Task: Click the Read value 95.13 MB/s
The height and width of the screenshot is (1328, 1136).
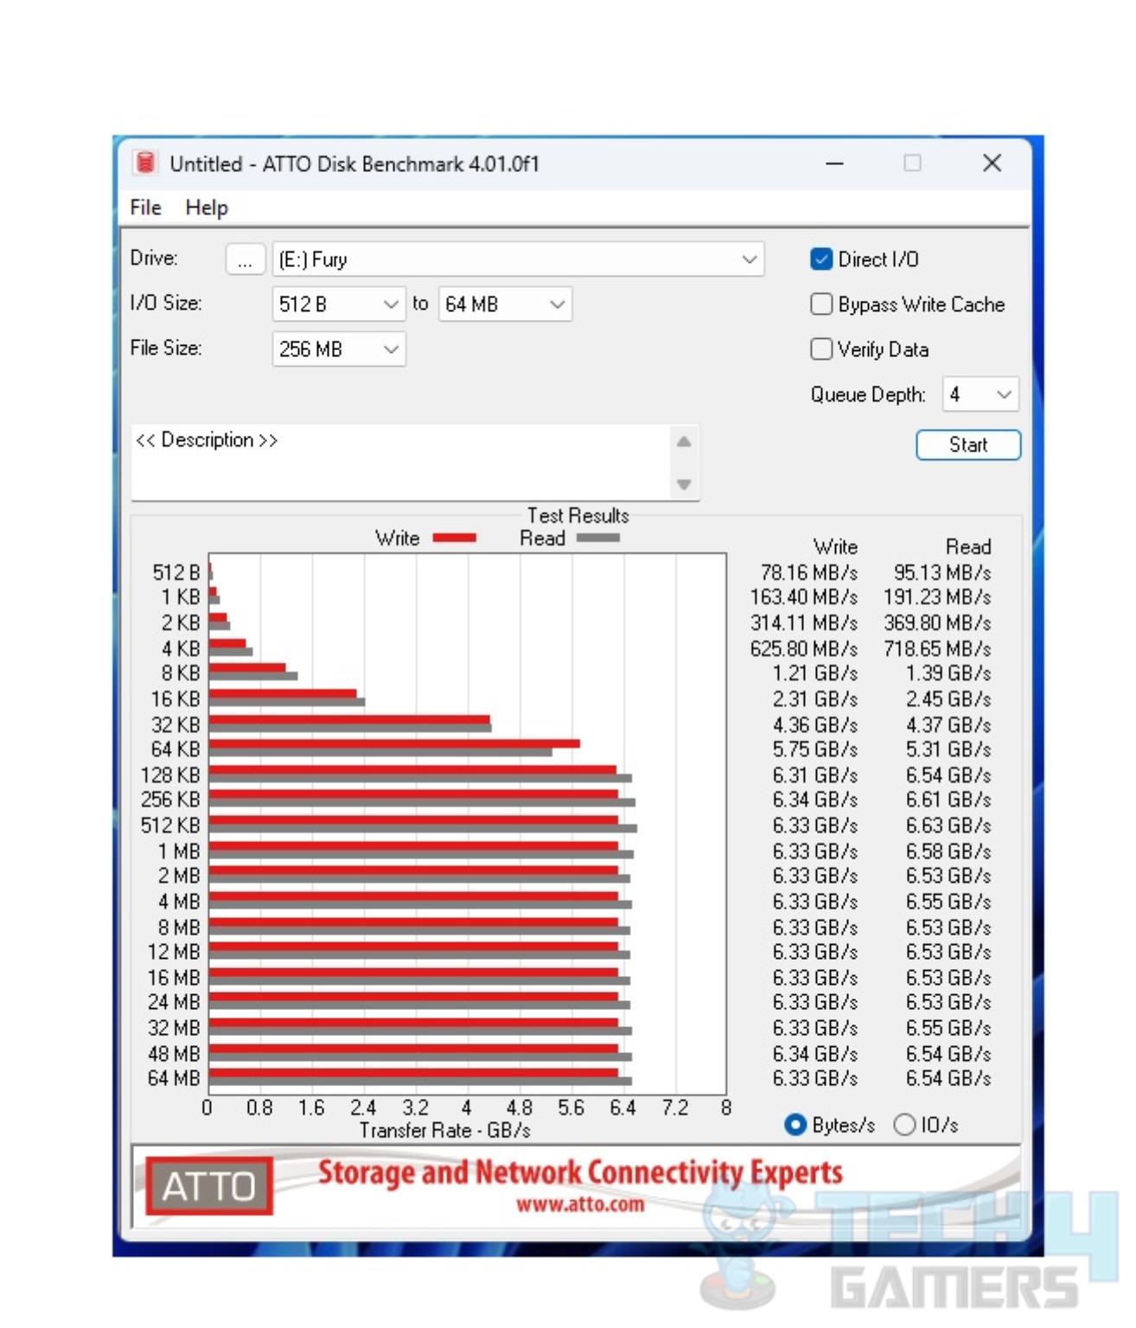Action: (x=942, y=573)
